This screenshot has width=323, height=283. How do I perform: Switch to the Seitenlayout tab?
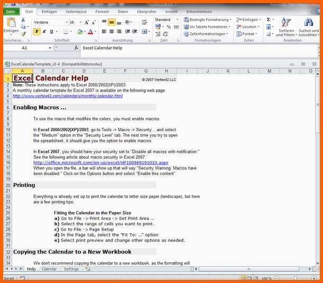coord(76,12)
